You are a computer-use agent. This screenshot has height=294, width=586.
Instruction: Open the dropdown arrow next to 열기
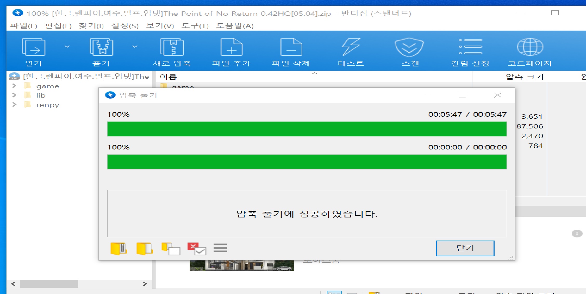click(x=67, y=47)
